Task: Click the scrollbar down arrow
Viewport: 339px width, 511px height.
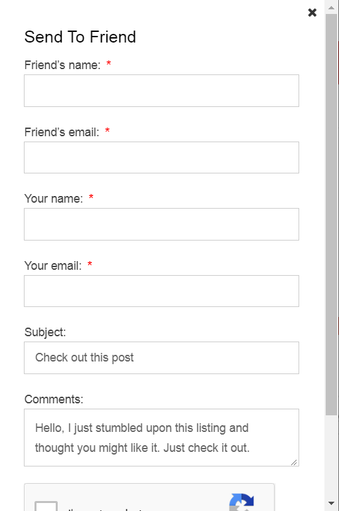Action: [x=332, y=503]
